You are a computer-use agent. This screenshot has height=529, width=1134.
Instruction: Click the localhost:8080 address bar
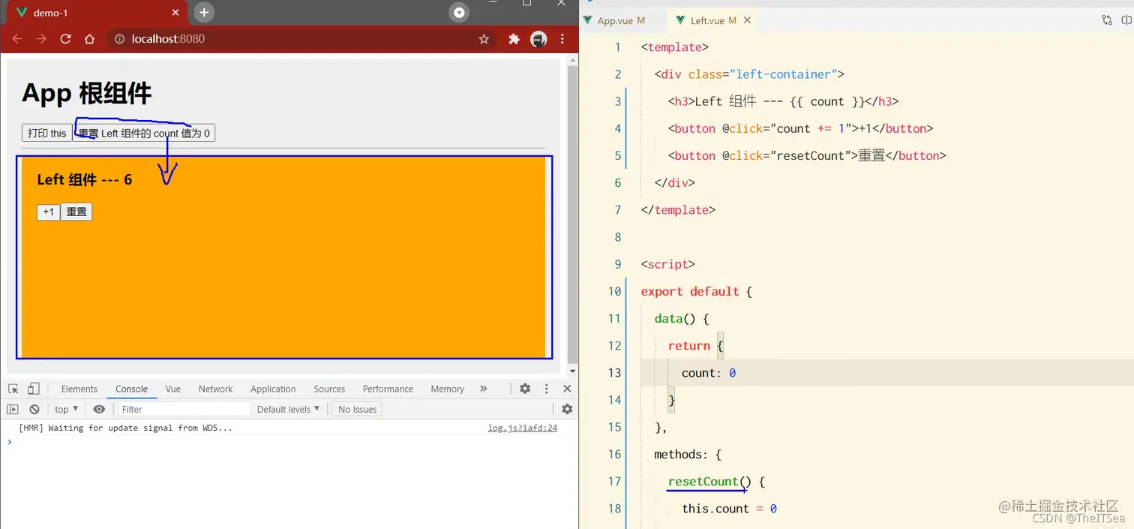(x=300, y=39)
